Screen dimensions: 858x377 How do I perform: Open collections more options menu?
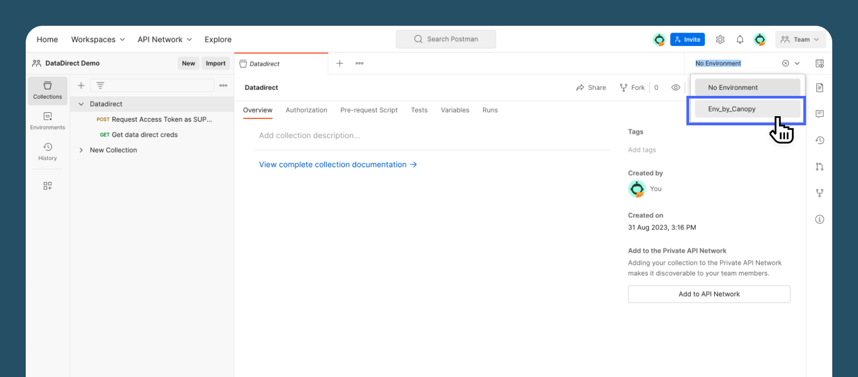224,86
